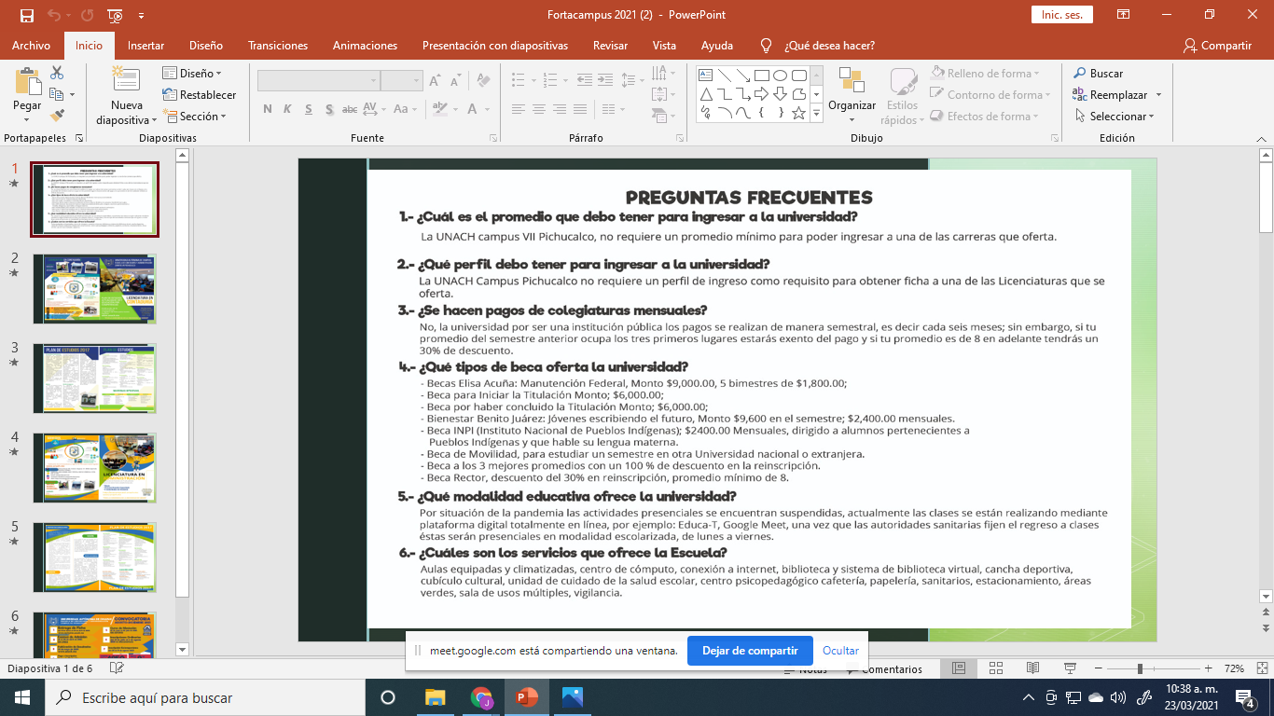
Task: Start slideshow from status bar icon
Action: 1070,668
